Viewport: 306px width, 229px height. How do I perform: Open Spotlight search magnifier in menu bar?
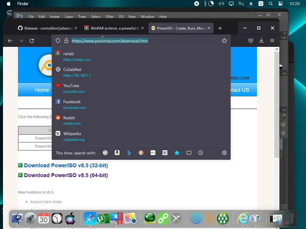270,4
